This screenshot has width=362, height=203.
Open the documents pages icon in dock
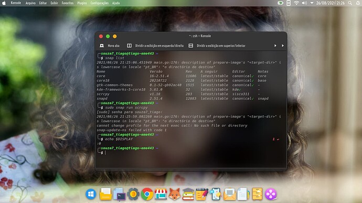(x=243, y=194)
